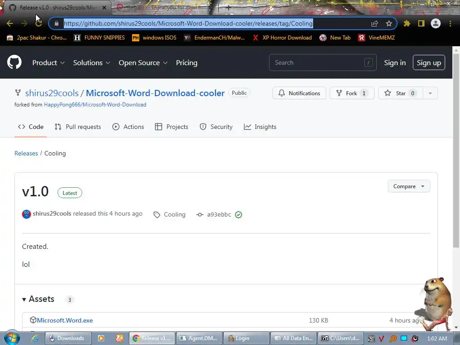Image resolution: width=460 pixels, height=345 pixels.
Task: Open the VineMEMZ bookmark
Action: [x=376, y=38]
